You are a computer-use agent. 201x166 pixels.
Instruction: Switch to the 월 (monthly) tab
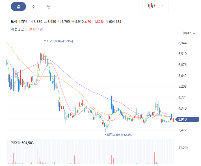tap(49, 6)
